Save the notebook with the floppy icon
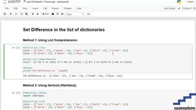Viewport: 196px width, 110px height. click(x=5, y=14)
